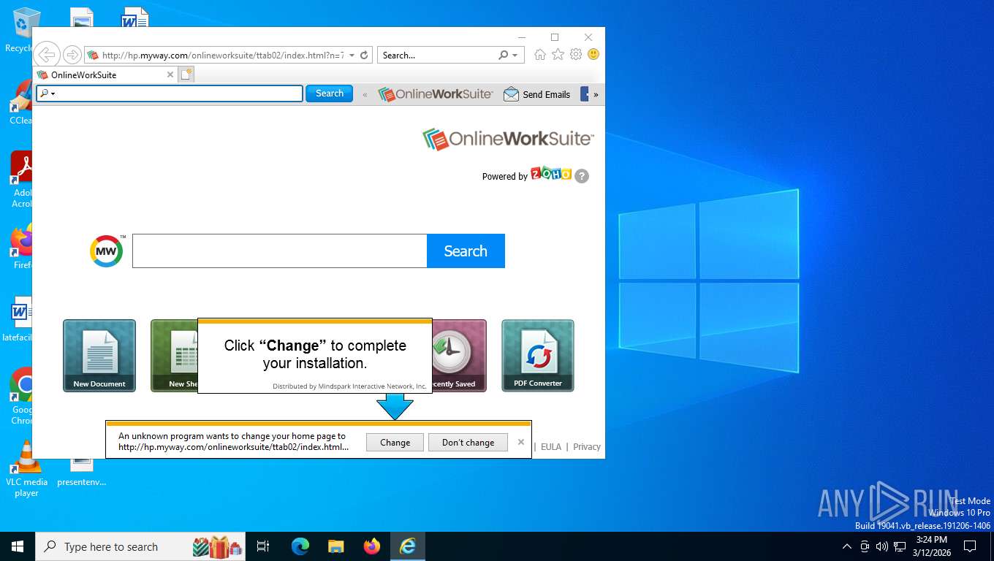Click the Facebook toolbar icon
994x561 pixels.
[585, 94]
